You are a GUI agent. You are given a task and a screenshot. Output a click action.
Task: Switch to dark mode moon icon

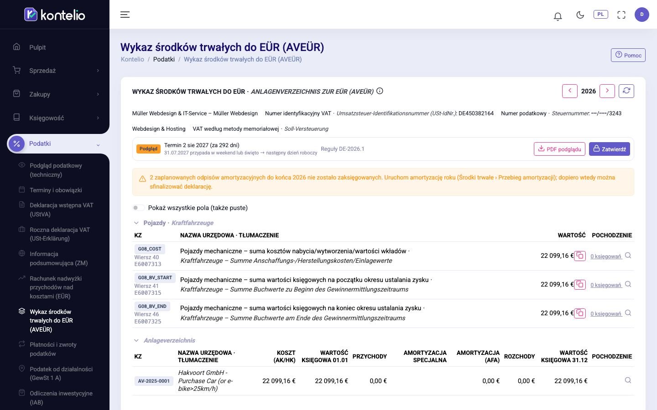coord(580,15)
